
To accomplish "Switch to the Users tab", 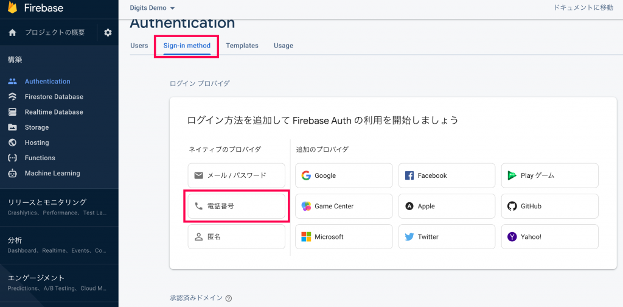I will (x=139, y=46).
